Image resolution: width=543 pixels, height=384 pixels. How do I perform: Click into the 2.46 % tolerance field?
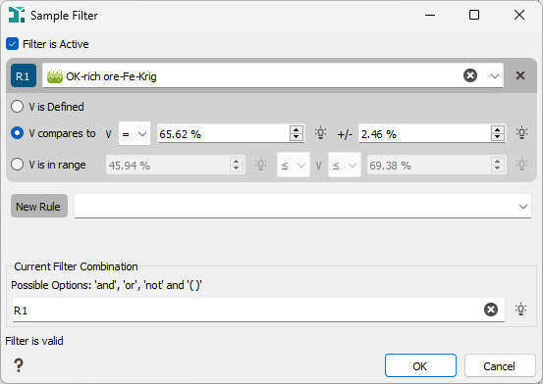pos(424,134)
